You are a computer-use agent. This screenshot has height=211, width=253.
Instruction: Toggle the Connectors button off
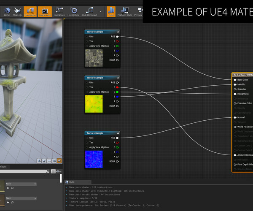(x=30, y=11)
